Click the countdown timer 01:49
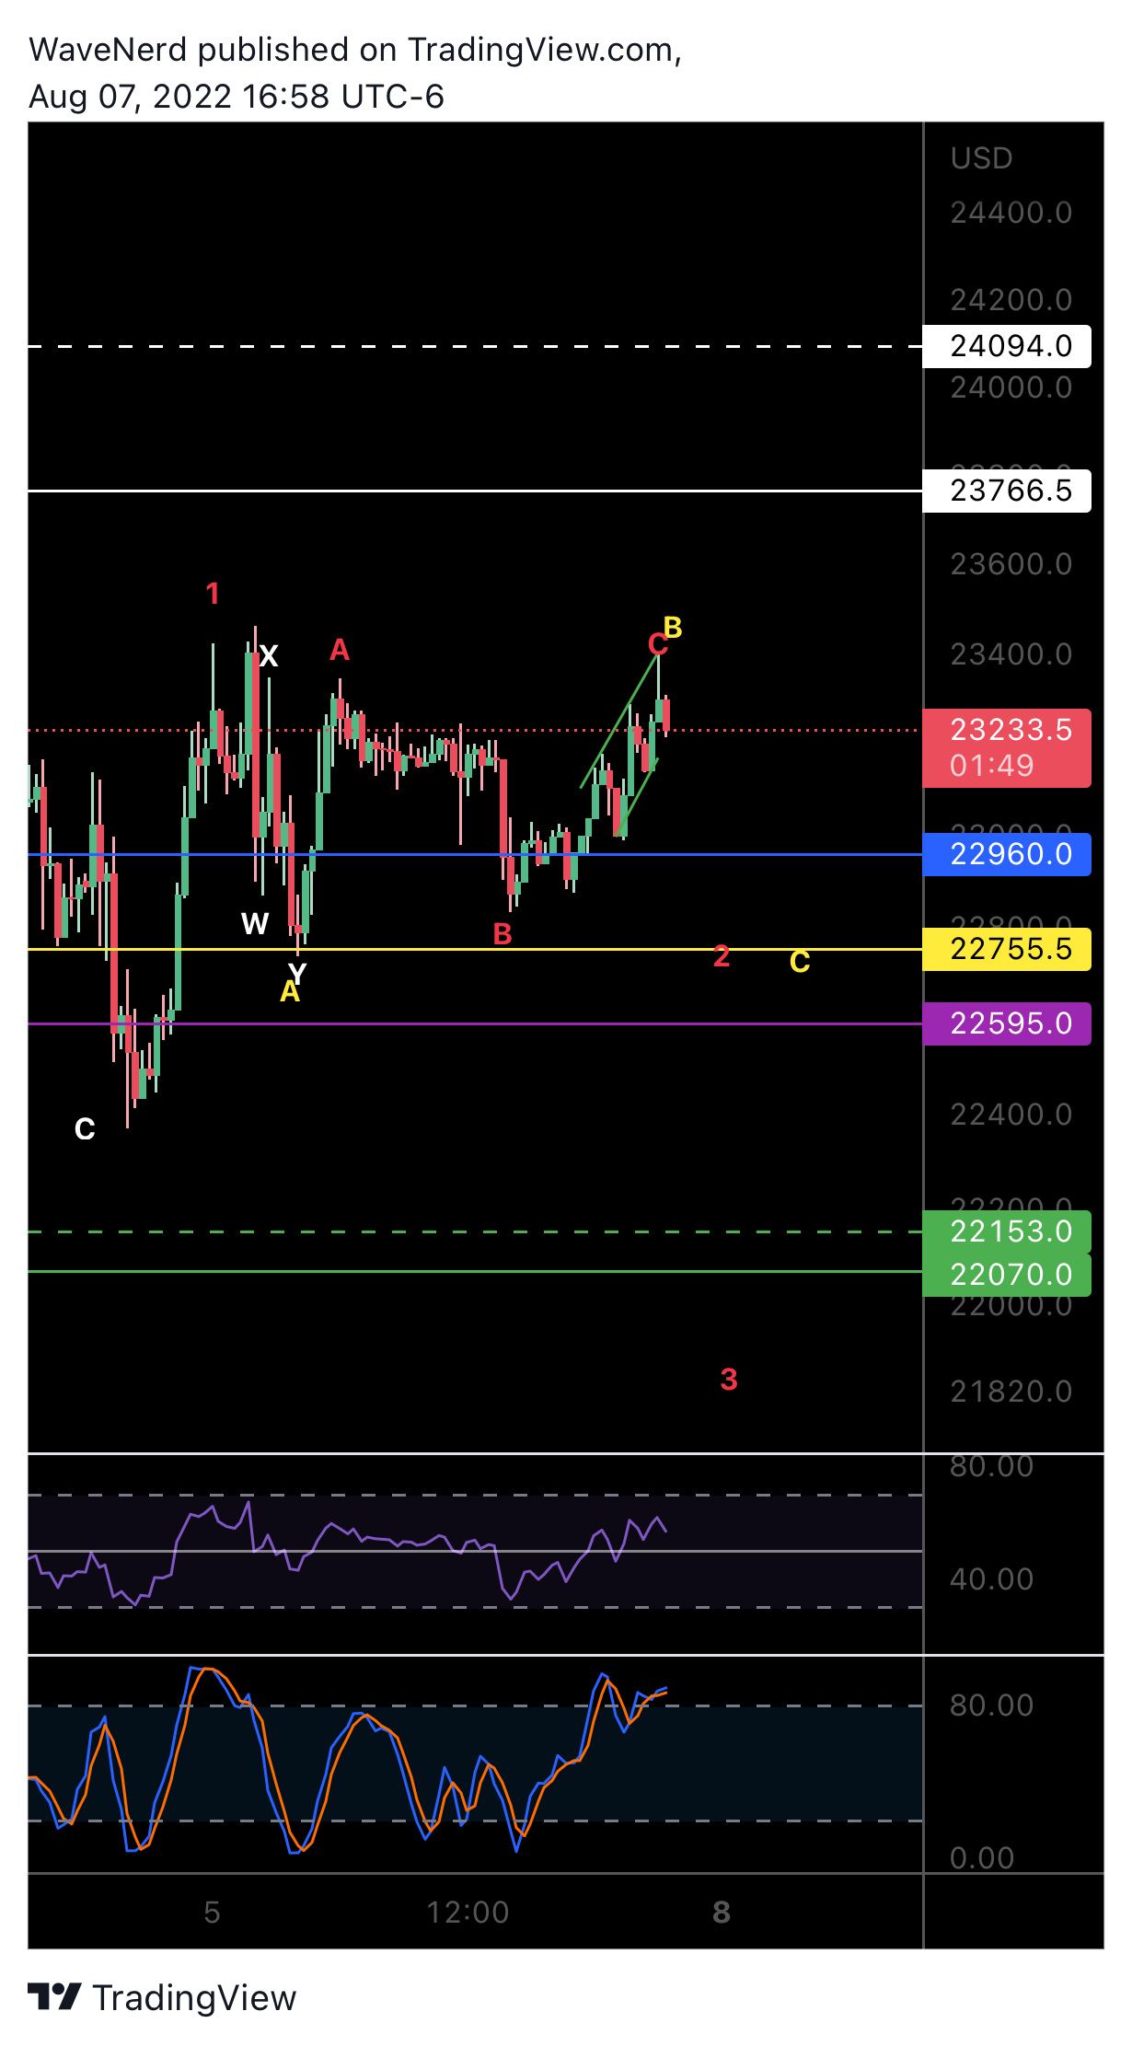The image size is (1132, 2046). [x=991, y=766]
